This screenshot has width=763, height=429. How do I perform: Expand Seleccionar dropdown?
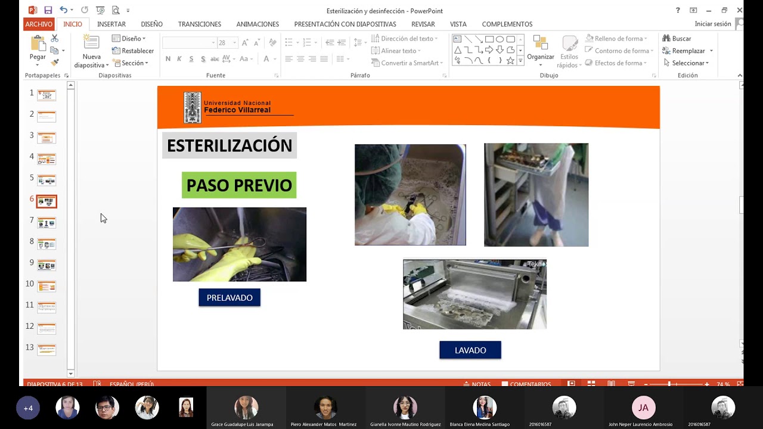[686, 63]
